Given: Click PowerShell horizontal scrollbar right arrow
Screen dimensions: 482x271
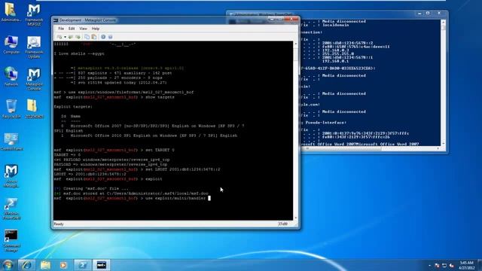Looking at the screenshot, I should tap(438, 149).
